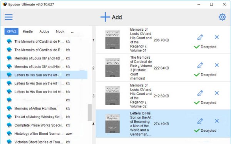Click Decrypted status for Letters to His Son
This screenshot has height=144, width=231.
click(x=205, y=131)
